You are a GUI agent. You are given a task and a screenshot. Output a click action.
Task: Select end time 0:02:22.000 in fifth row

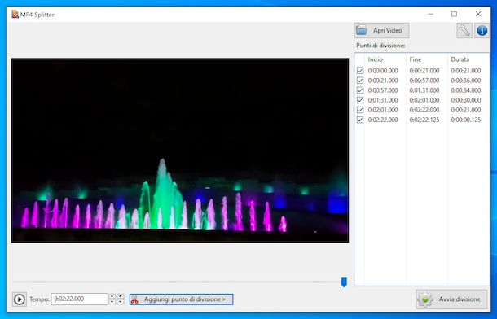pyautogui.click(x=424, y=110)
